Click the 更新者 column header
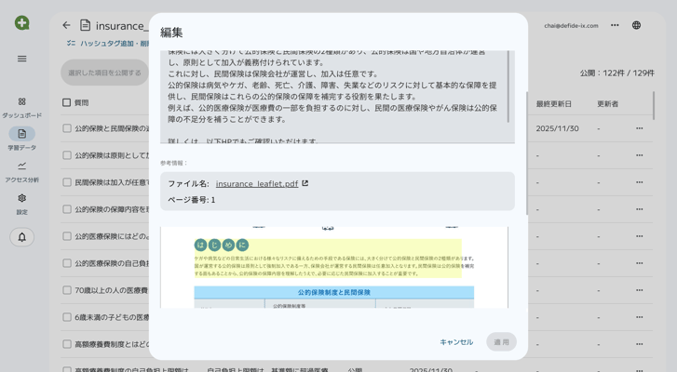This screenshot has height=372, width=677. (607, 104)
